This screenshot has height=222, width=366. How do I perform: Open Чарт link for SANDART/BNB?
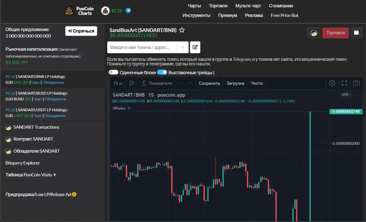pyautogui.click(x=35, y=83)
